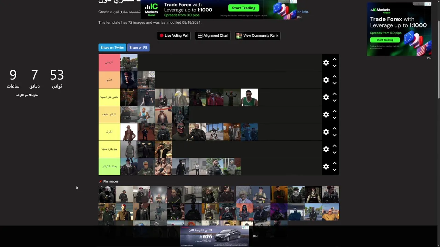Open settings gear for the عالمي tier
The image size is (440, 247).
coord(326,80)
